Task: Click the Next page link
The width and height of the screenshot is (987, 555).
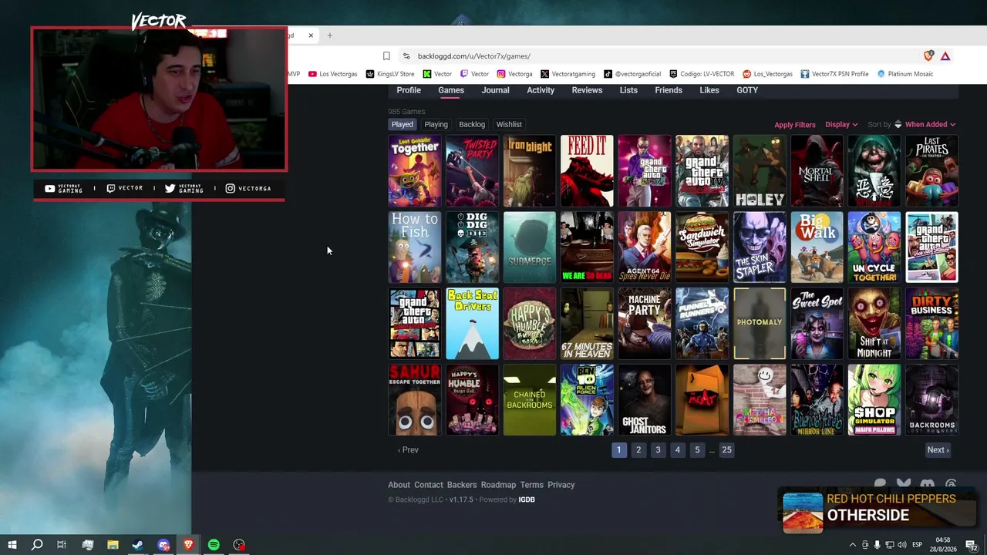Action: pyautogui.click(x=938, y=450)
